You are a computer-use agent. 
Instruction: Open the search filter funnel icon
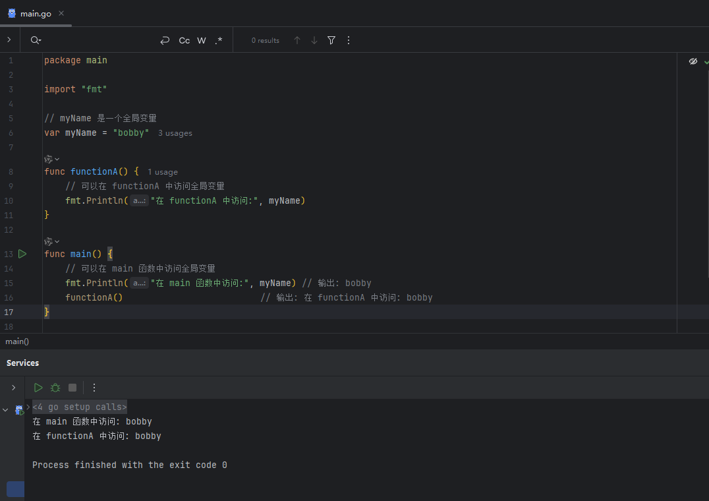331,40
